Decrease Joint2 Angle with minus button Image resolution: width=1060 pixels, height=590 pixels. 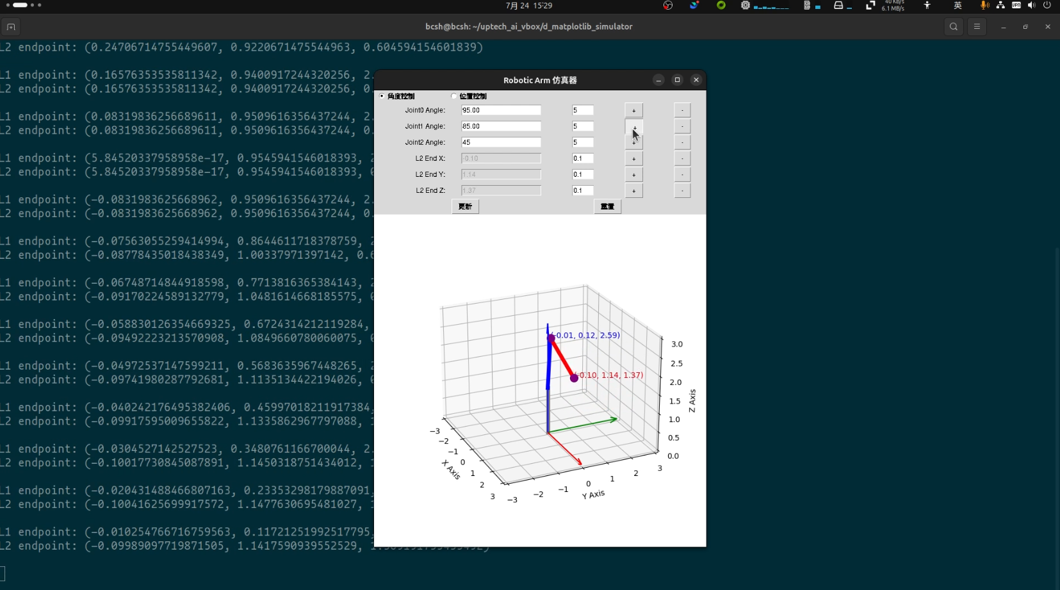pos(682,142)
